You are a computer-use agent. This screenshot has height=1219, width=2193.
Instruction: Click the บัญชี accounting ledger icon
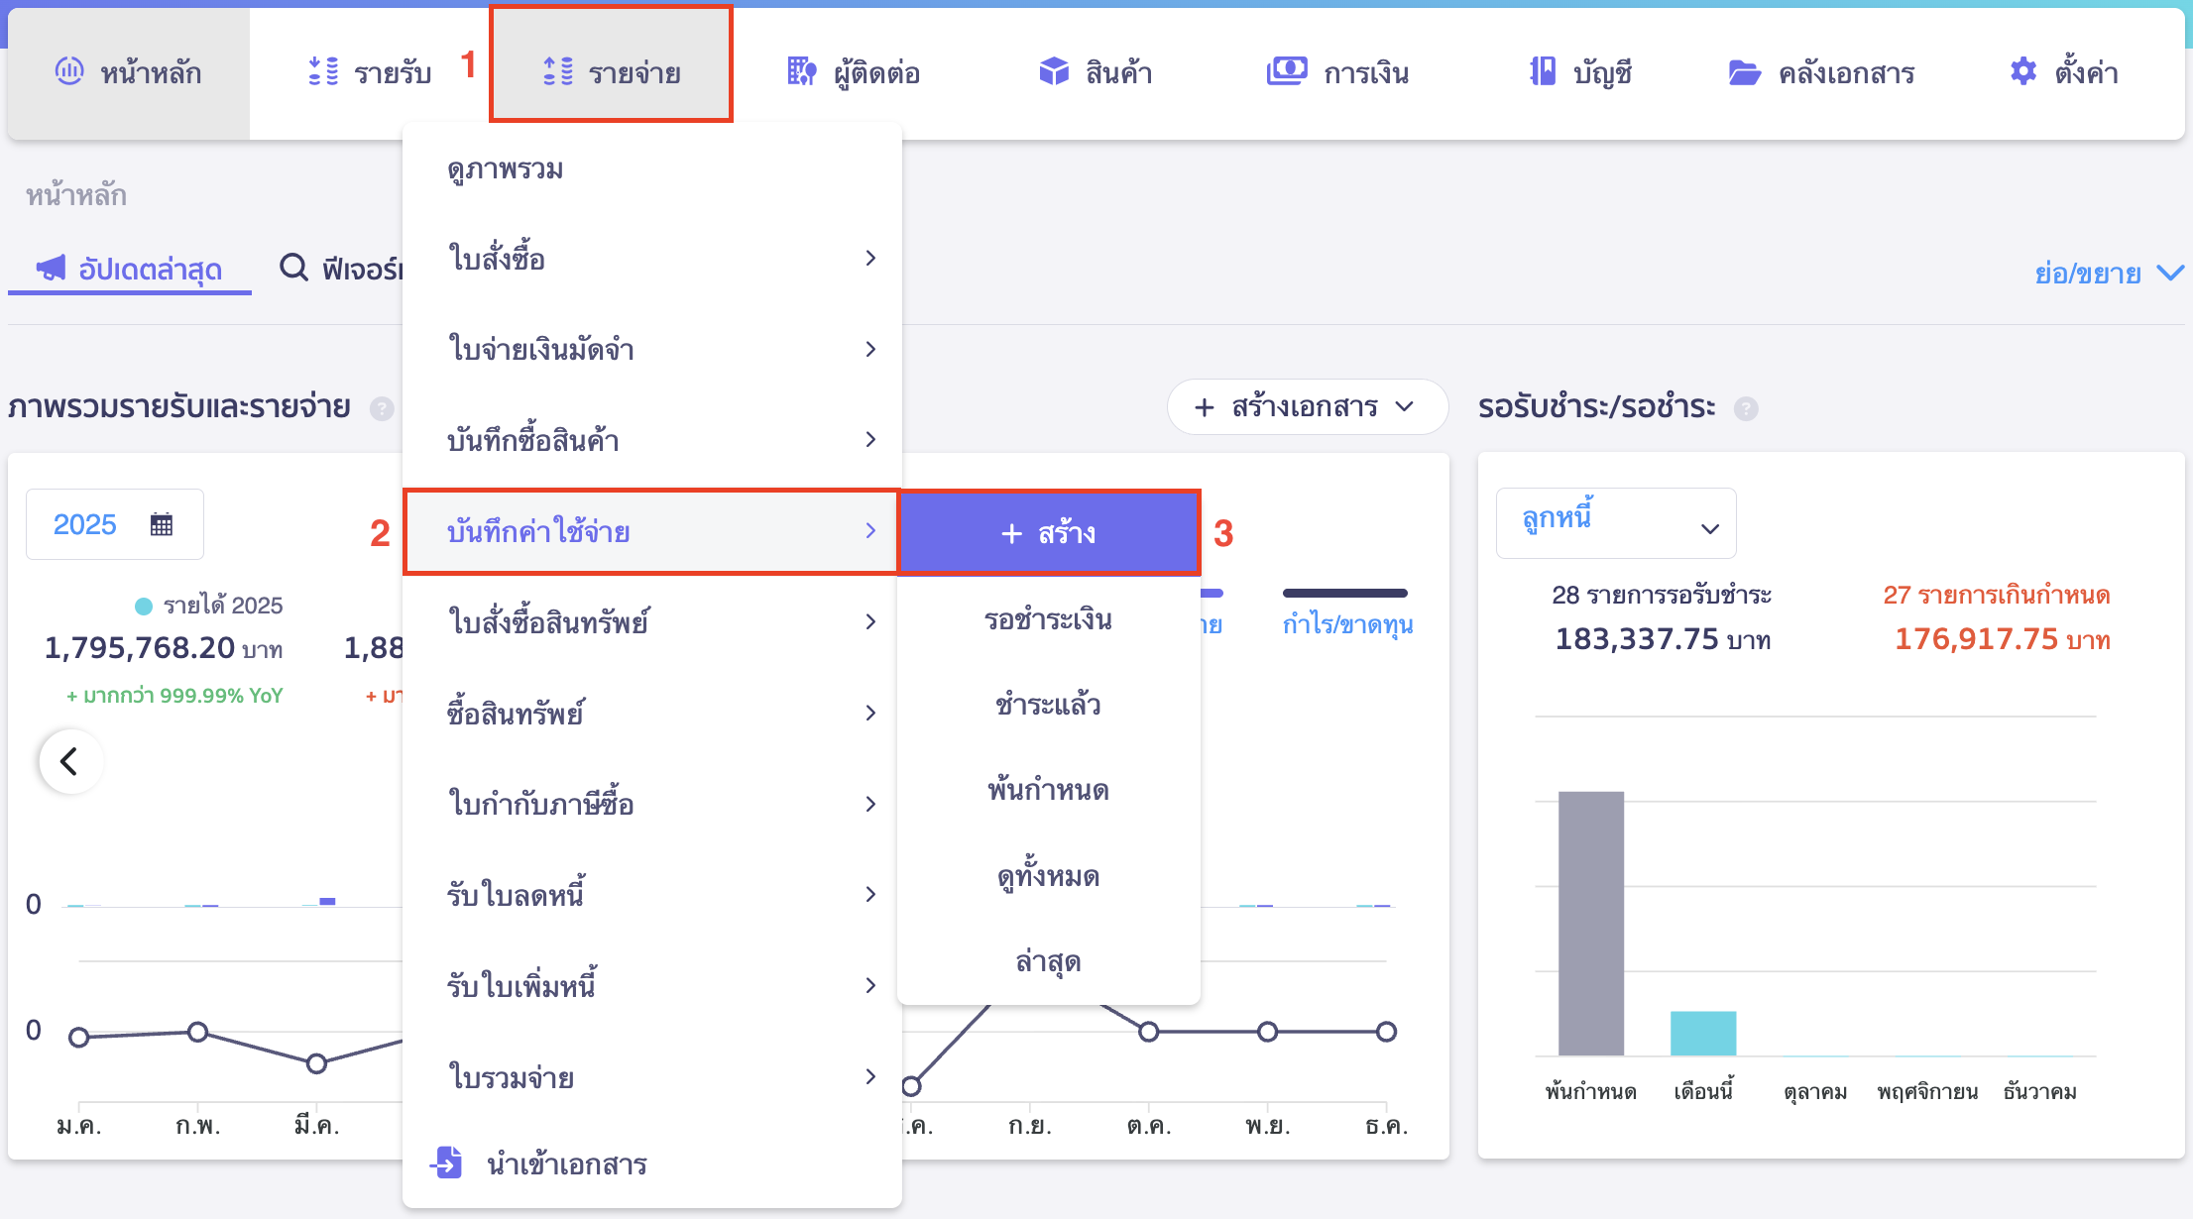coord(1540,70)
